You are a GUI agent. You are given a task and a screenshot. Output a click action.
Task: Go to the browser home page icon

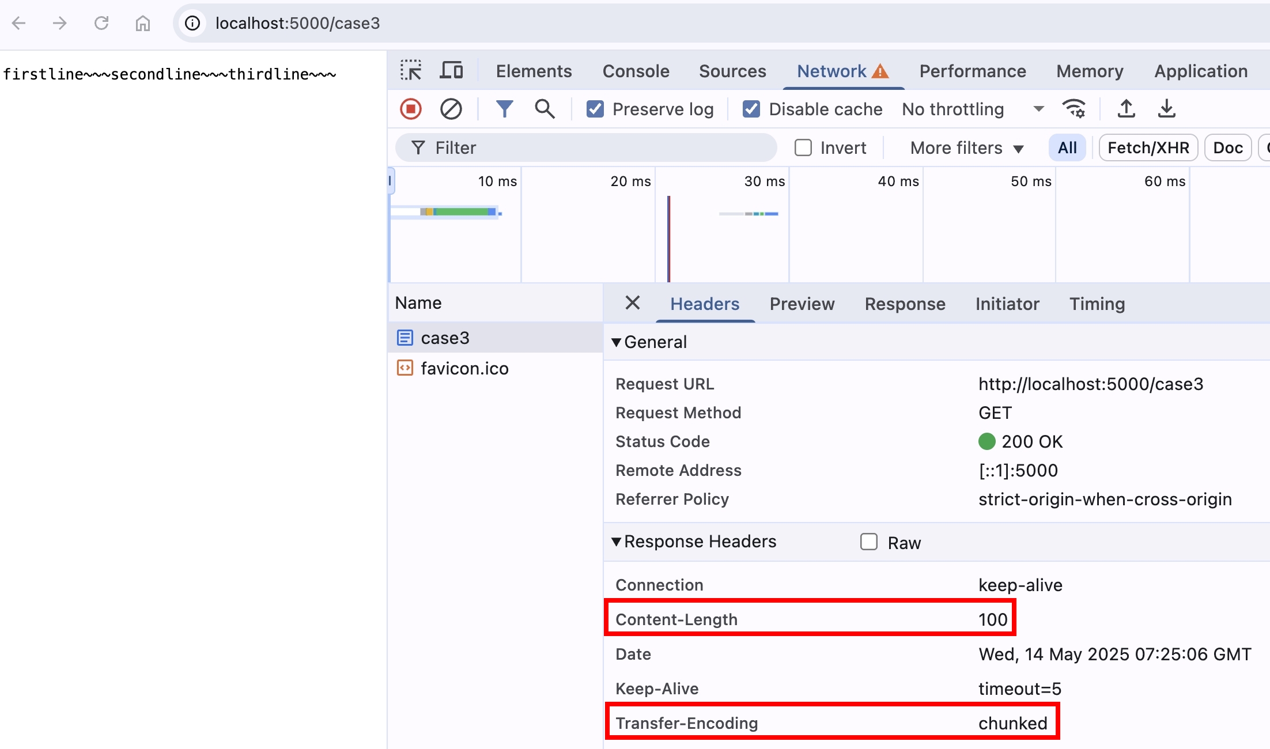(x=143, y=23)
